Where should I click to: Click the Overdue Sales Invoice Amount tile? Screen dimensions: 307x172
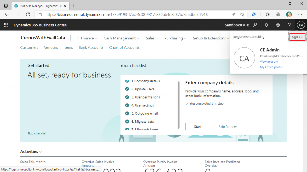click(x=98, y=164)
